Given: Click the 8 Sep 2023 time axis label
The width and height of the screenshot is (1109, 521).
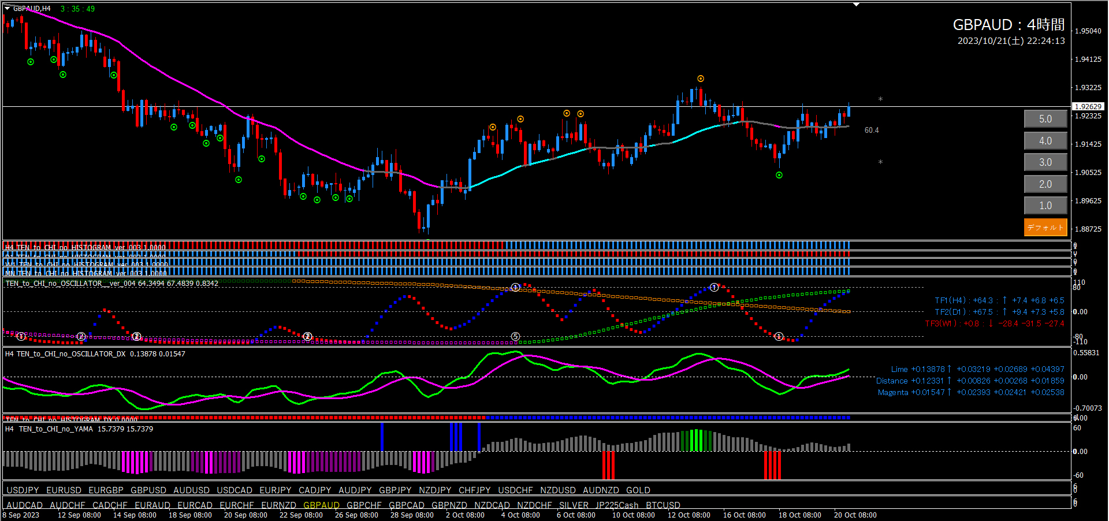Looking at the screenshot, I should coord(21,515).
